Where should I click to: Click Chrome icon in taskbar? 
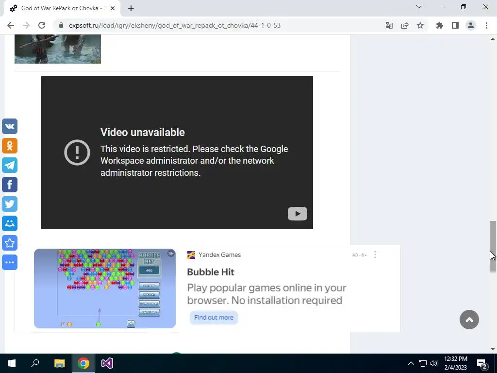point(83,363)
